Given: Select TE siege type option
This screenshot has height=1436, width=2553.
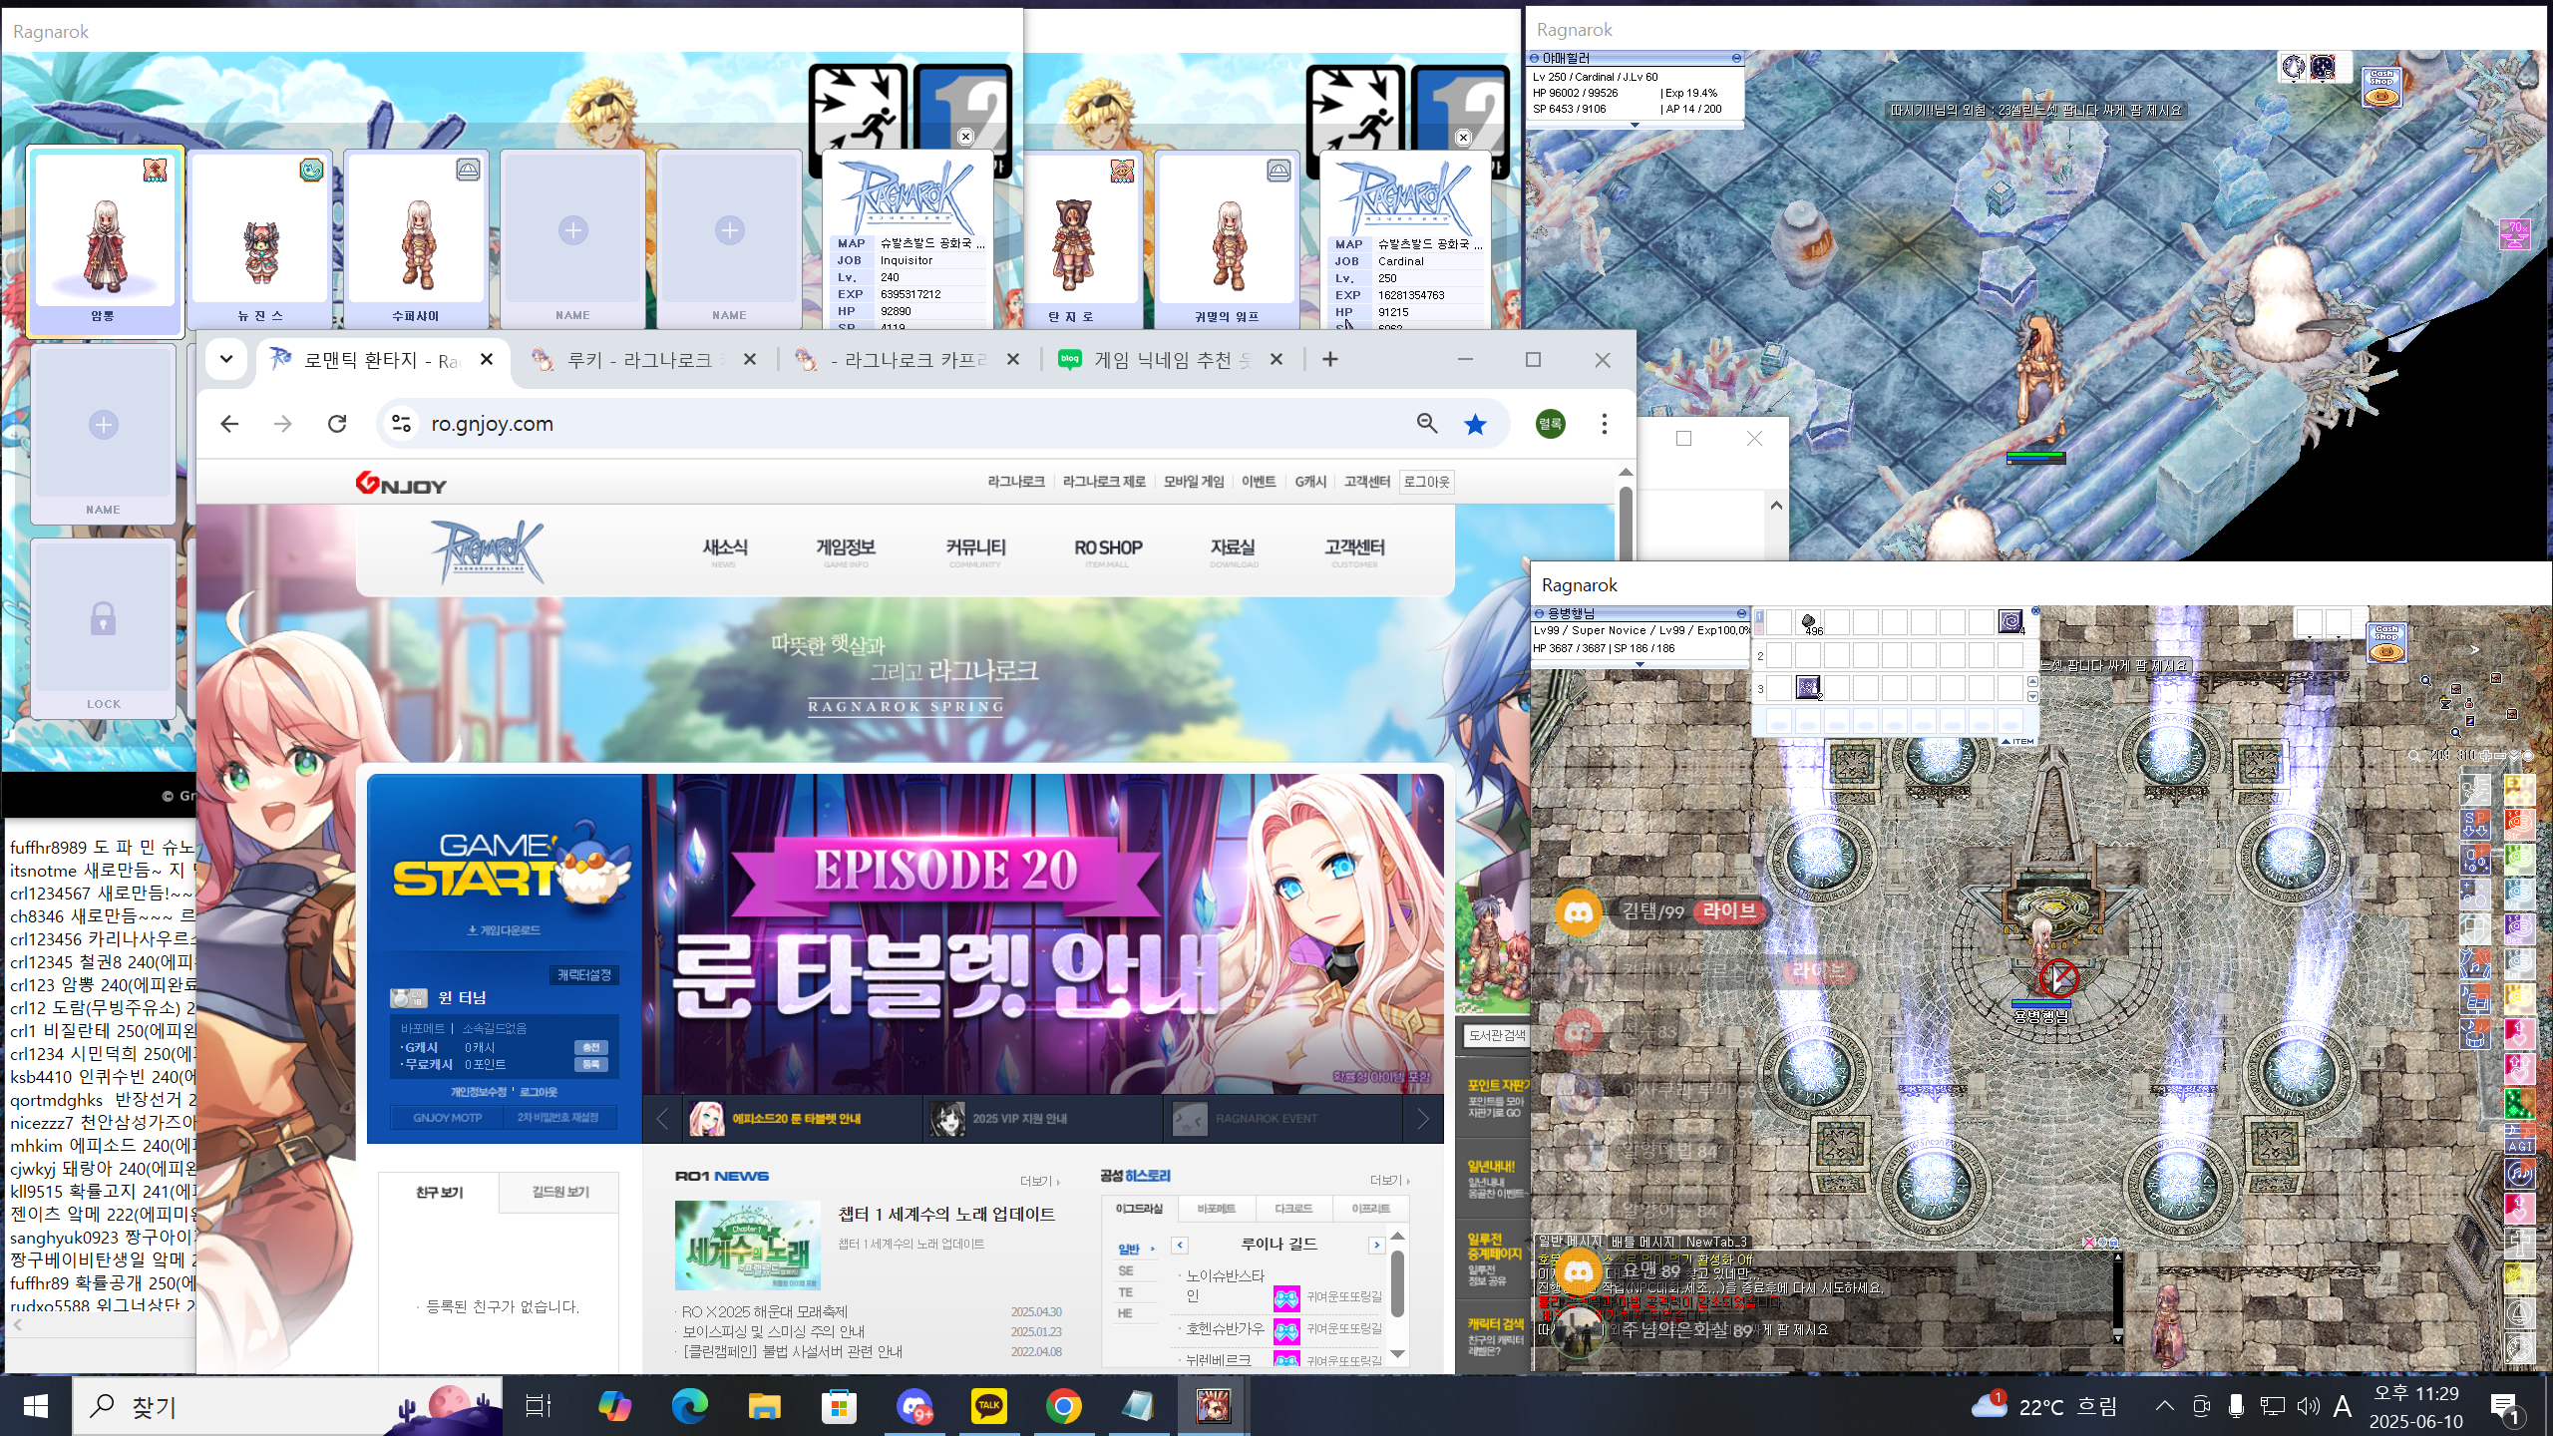Looking at the screenshot, I should coord(1126,1292).
